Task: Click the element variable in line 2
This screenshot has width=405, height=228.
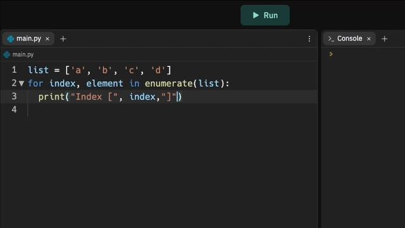Action: [x=104, y=84]
